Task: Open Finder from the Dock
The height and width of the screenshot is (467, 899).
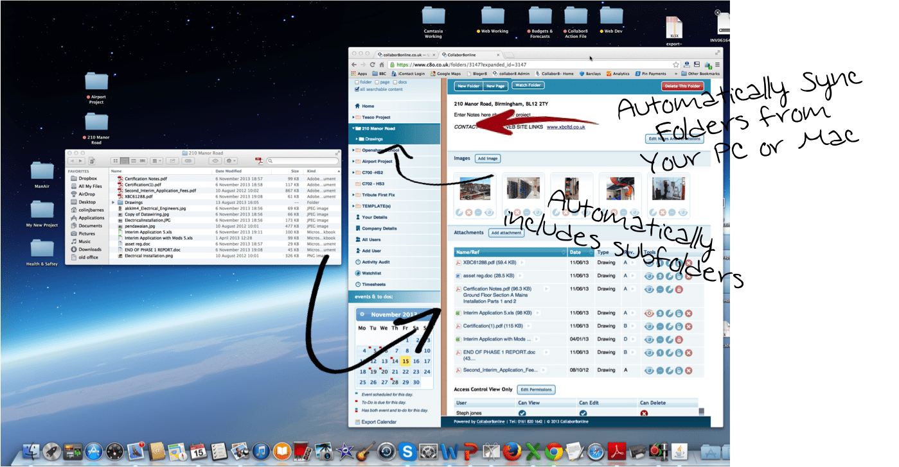Action: (31, 451)
